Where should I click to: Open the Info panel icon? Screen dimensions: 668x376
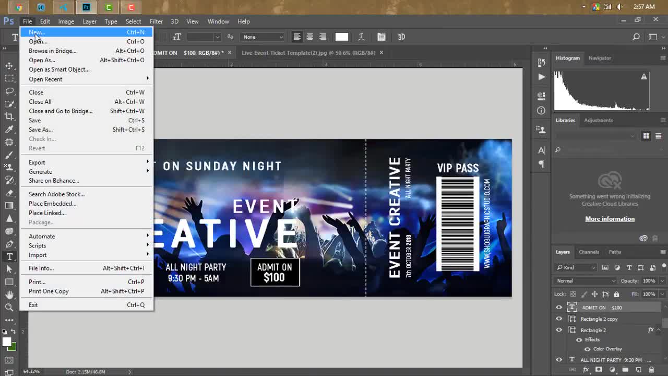click(541, 110)
